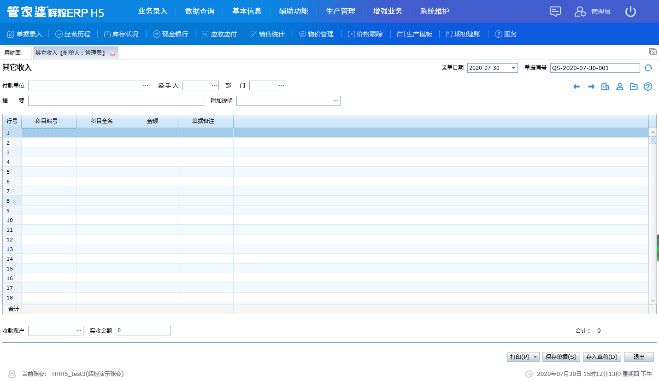Screen dimensions: 659x381
Task: Click 存入草稿(D) button
Action: 602,357
